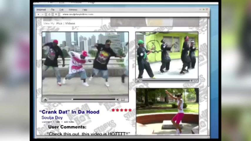
Task: Click the green building dance video frame
Action: click(167, 56)
